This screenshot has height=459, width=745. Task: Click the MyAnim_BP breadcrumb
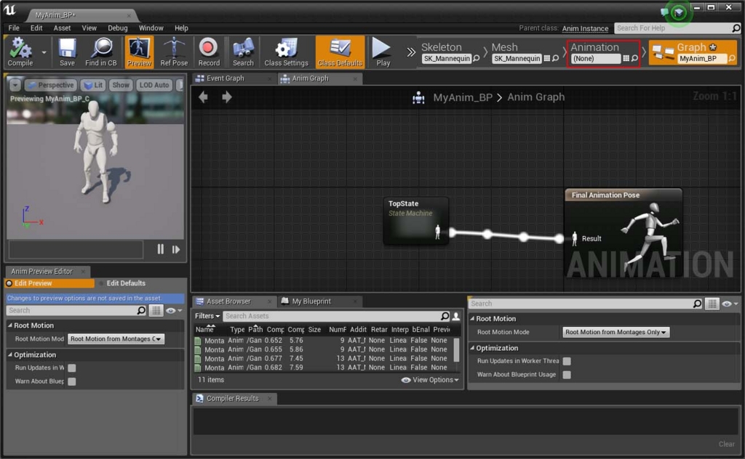coord(462,97)
